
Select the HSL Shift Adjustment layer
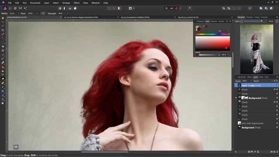click(257, 123)
